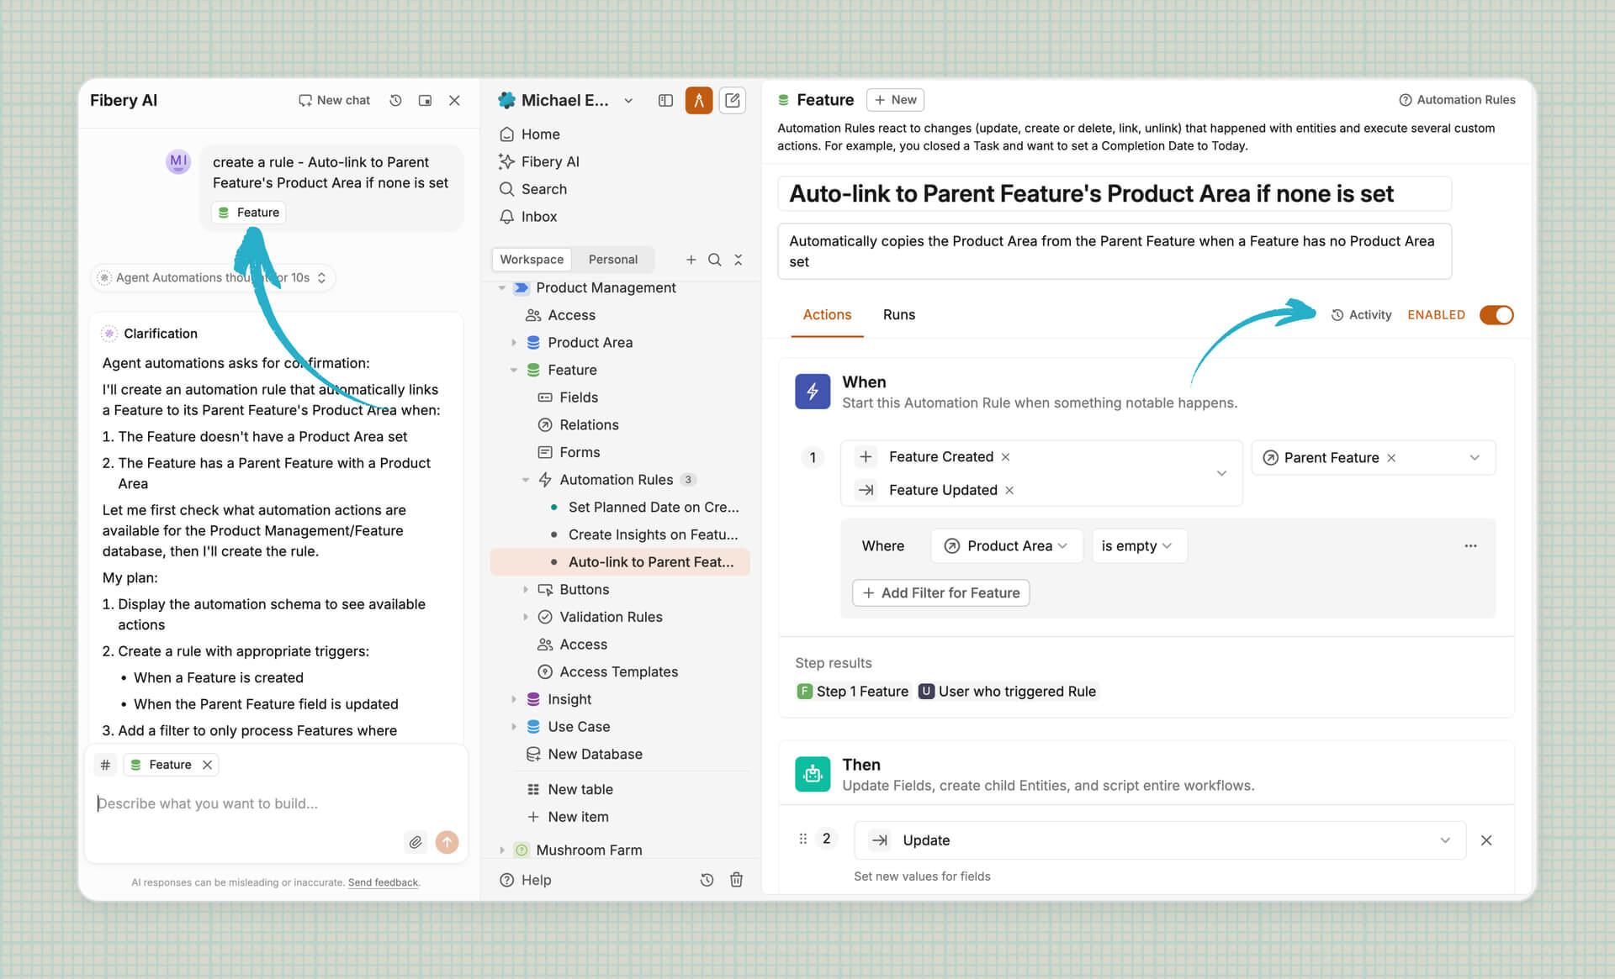Toggle the ENABLED rule switch
This screenshot has width=1615, height=979.
1496,314
